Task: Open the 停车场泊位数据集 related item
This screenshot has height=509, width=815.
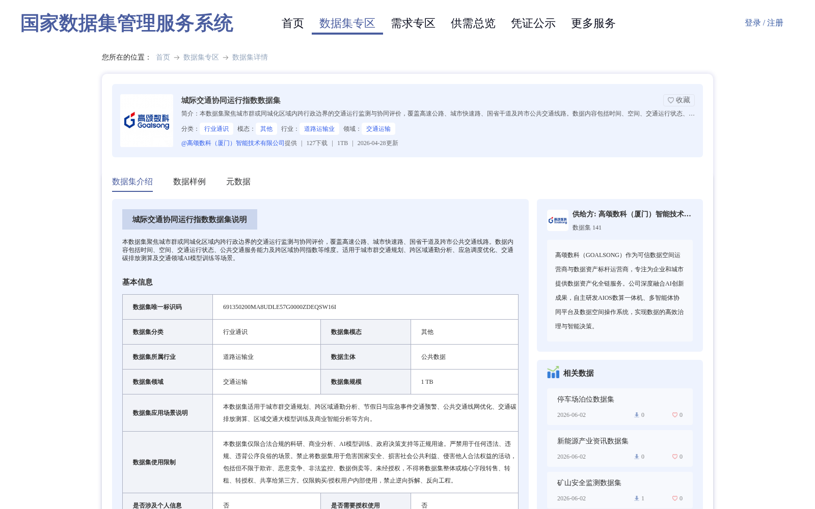Action: [x=586, y=400]
